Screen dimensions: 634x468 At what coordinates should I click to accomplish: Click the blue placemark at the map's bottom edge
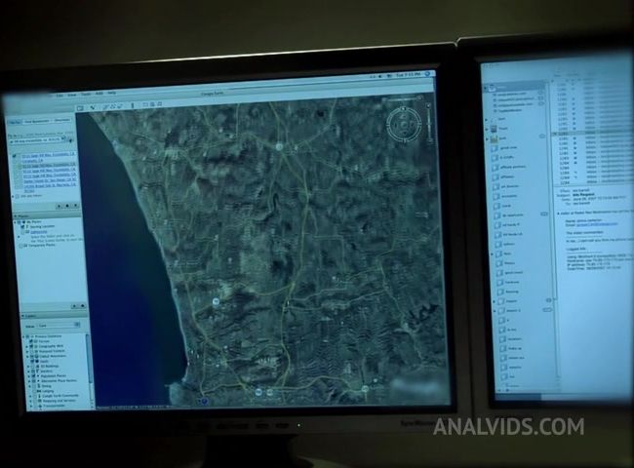point(204,401)
